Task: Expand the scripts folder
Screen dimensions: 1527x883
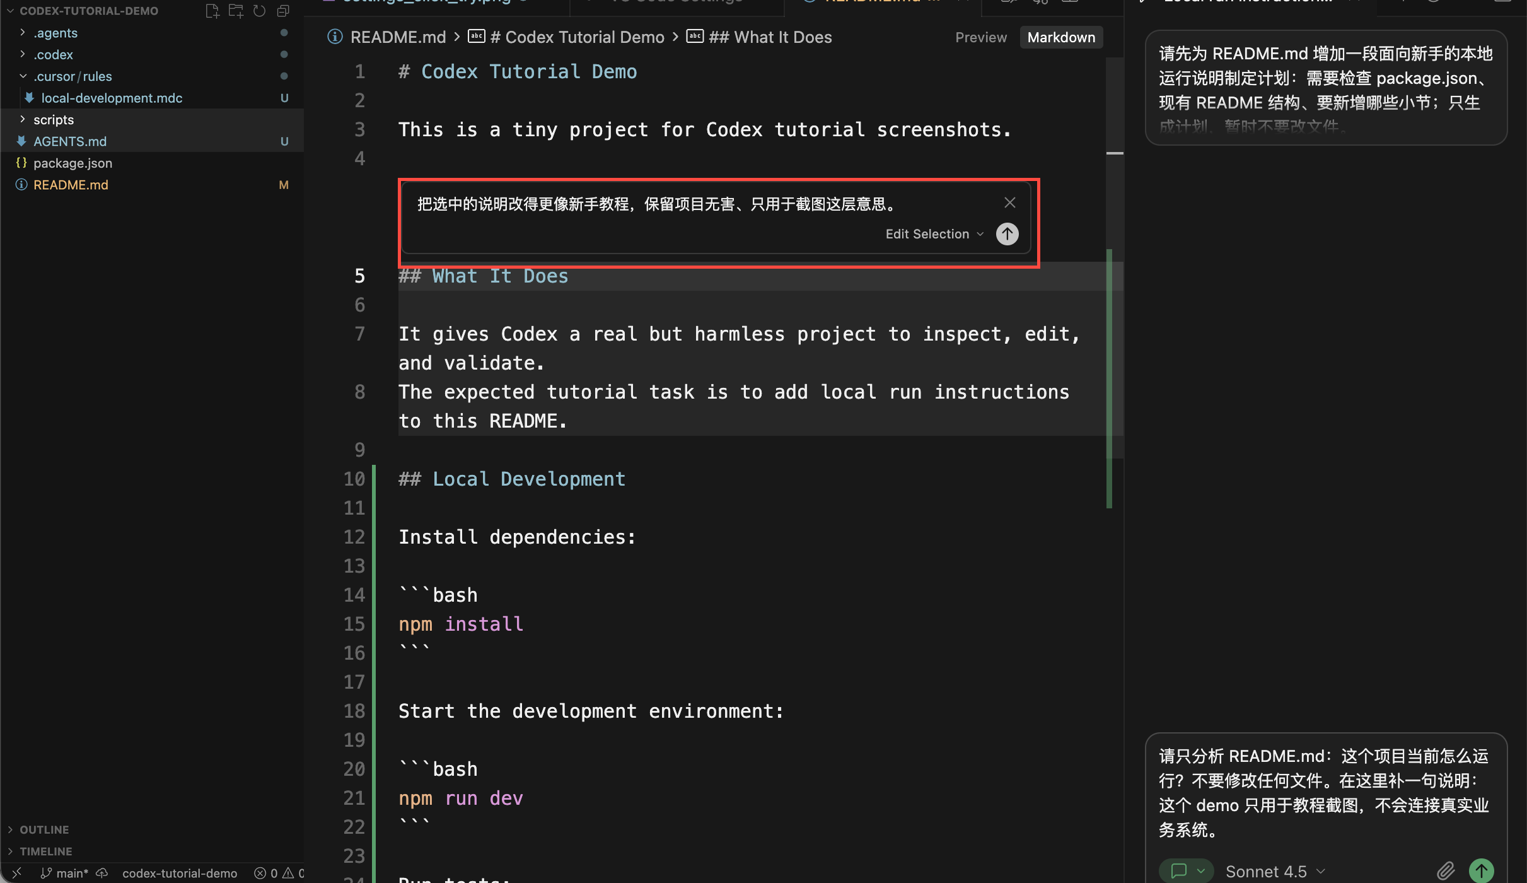Action: [x=152, y=120]
